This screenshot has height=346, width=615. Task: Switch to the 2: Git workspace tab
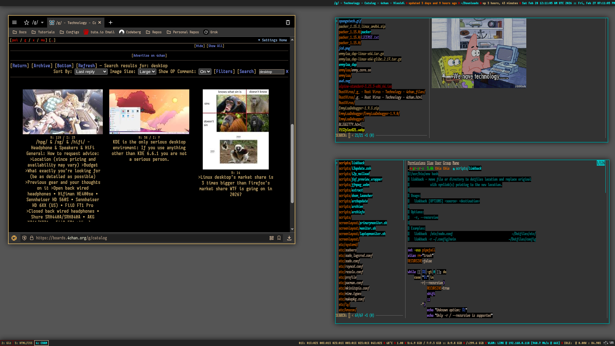click(x=6, y=343)
